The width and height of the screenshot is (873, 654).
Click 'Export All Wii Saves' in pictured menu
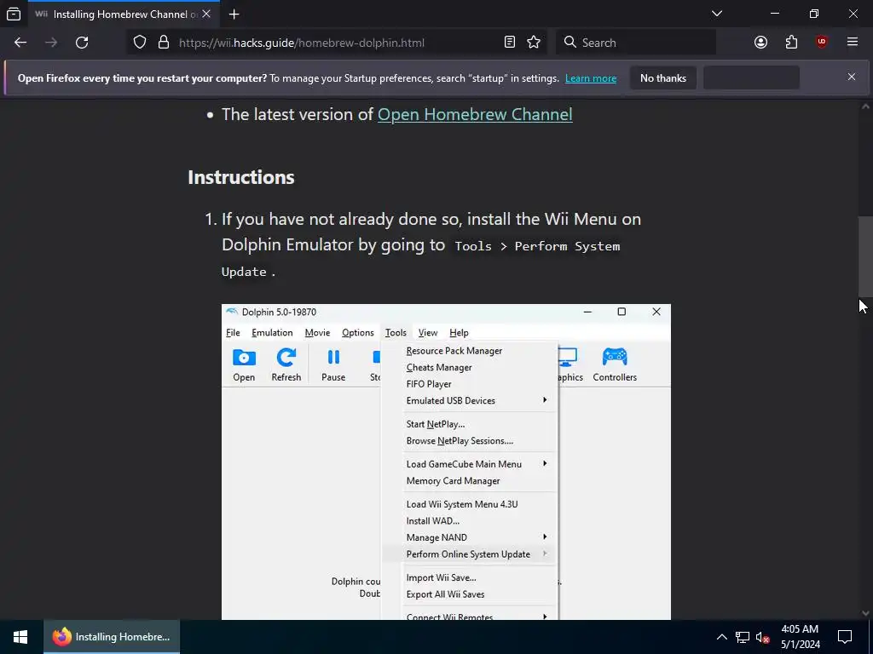(x=445, y=594)
